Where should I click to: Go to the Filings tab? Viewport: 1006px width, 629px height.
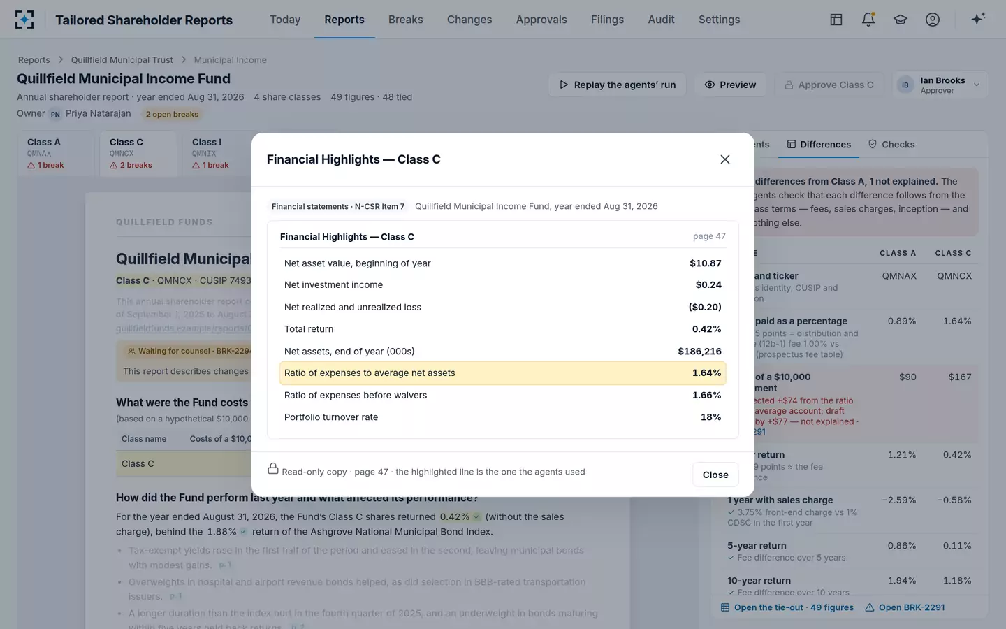coord(607,20)
